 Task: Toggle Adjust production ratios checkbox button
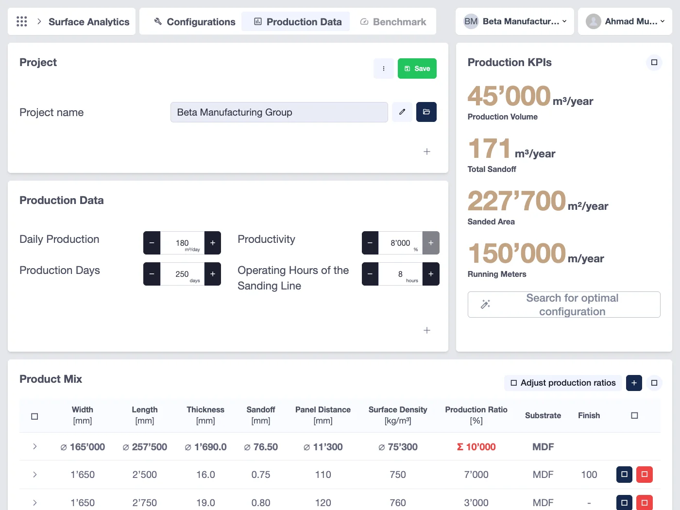pyautogui.click(x=563, y=383)
